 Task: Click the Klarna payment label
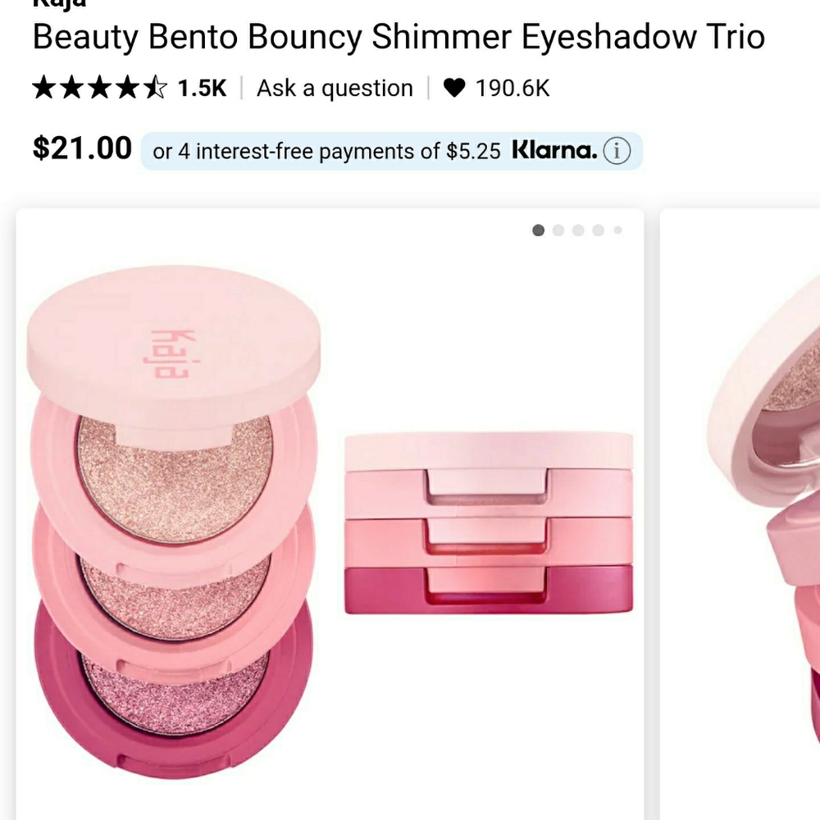click(555, 150)
